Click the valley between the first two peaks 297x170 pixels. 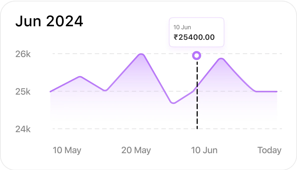(105, 90)
